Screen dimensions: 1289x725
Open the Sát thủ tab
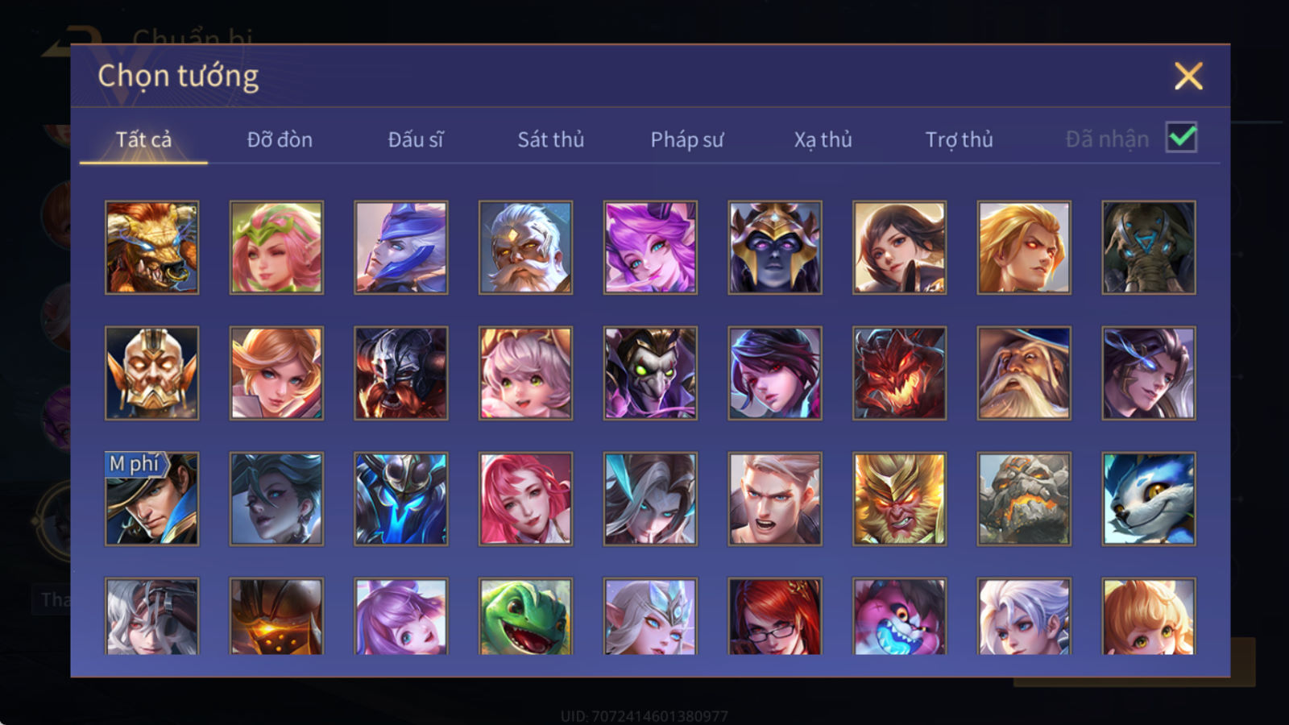point(550,139)
